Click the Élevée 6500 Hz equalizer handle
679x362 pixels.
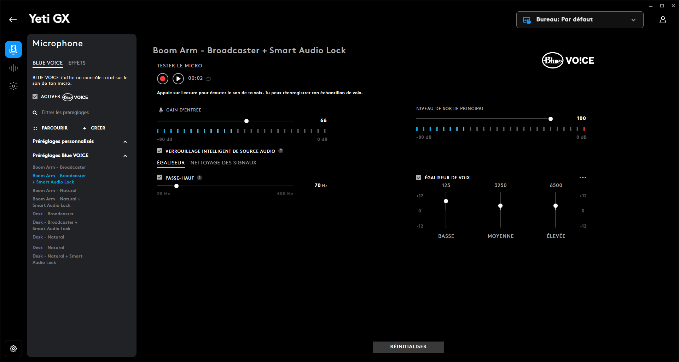tap(556, 206)
